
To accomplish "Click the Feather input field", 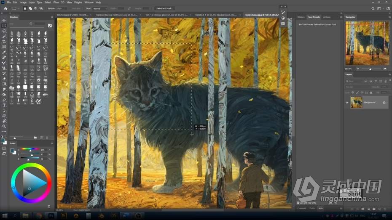I will point(62,8).
